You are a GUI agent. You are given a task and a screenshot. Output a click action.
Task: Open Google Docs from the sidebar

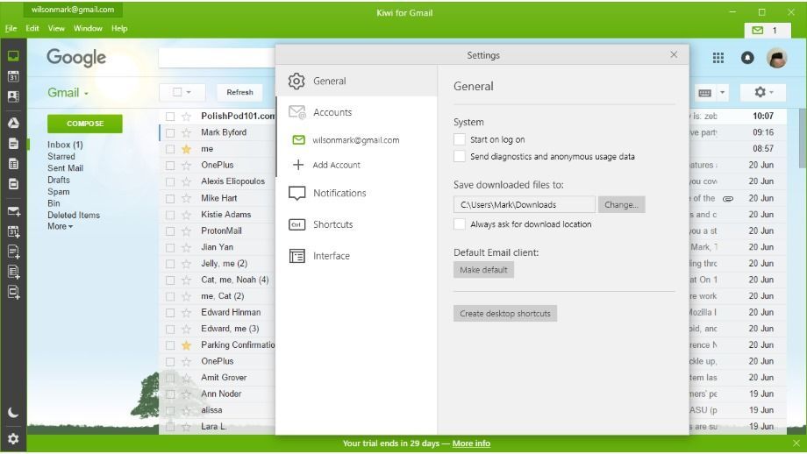click(13, 144)
